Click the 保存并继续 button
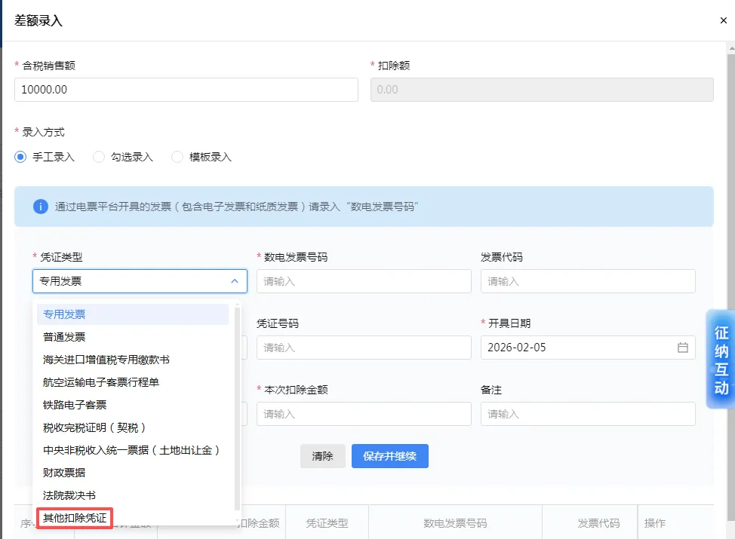The height and width of the screenshot is (539, 735). click(390, 456)
